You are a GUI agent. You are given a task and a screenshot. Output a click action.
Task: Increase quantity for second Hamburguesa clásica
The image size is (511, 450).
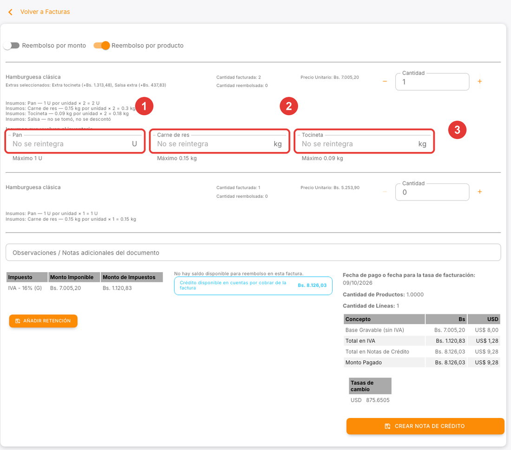point(480,192)
